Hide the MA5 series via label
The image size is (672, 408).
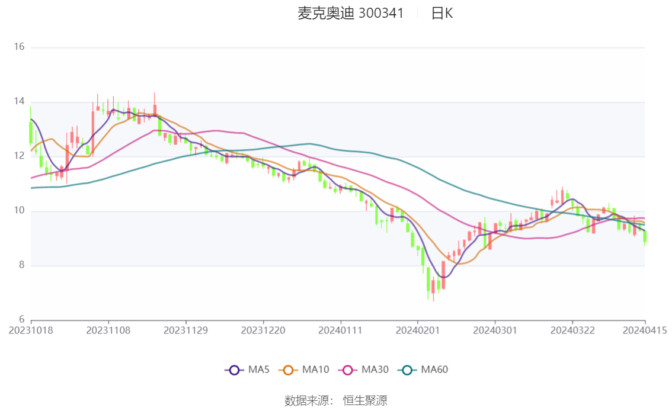coord(259,370)
